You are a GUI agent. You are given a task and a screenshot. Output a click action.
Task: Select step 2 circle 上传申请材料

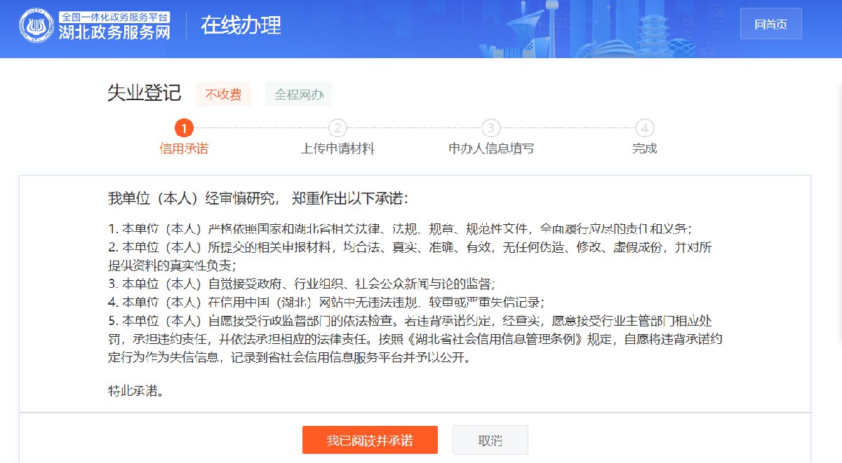click(x=338, y=128)
